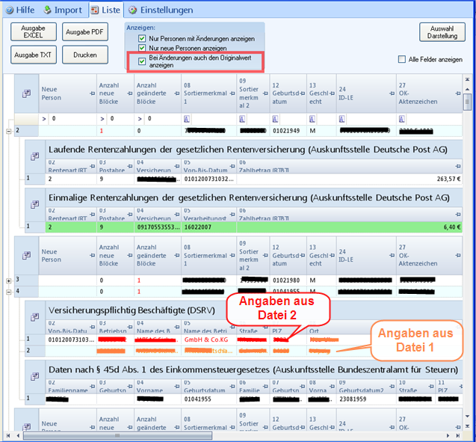The image size is (476, 442).
Task: Click the grid icon beside Versicherungspflichtig Beschäftigte
Action: point(34,314)
